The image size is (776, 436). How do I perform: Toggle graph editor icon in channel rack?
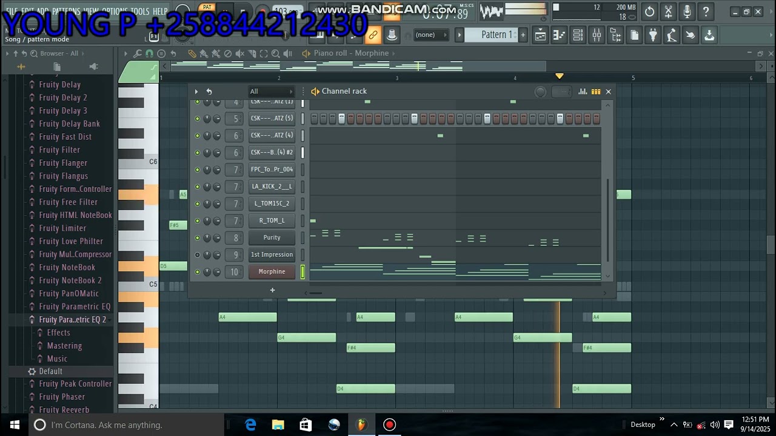pos(583,91)
